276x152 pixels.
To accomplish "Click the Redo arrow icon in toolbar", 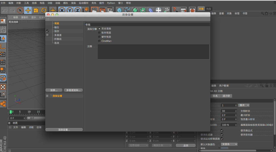I will click(12, 10).
